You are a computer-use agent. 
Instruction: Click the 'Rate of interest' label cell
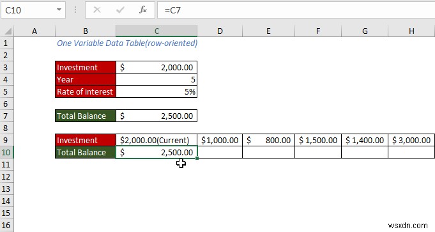tap(86, 92)
